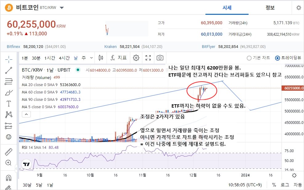Open the BTC/KRW market dropdown arrow
This screenshot has width=304, height=190.
pyautogui.click(x=62, y=8)
